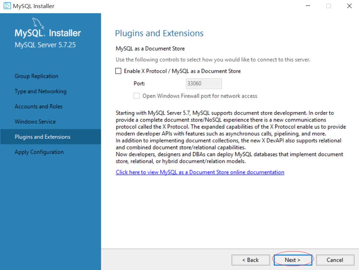Open Group Replication step in sidebar
Image resolution: width=359 pixels, height=270 pixels.
click(x=36, y=76)
